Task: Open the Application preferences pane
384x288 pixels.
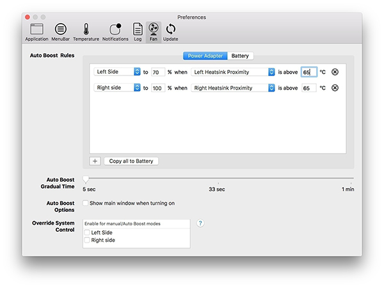Action: pos(36,29)
